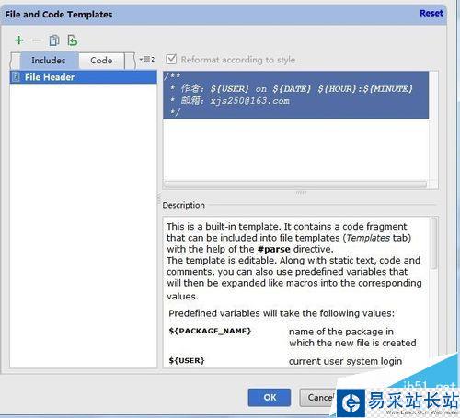Switch to the Includes tab

49,61
